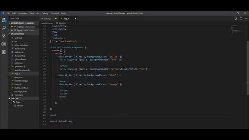This screenshot has height=140, width=249.
Task: Collapse the Open Editors section
Action: [23, 23]
